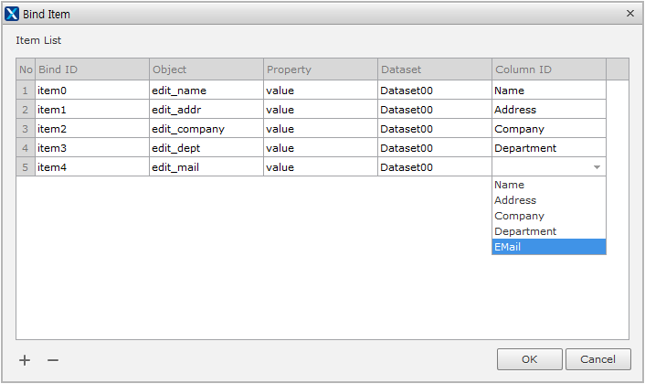Viewport: 645px width, 384px height.
Task: Click the value property cell for edit_addr
Action: click(x=320, y=110)
